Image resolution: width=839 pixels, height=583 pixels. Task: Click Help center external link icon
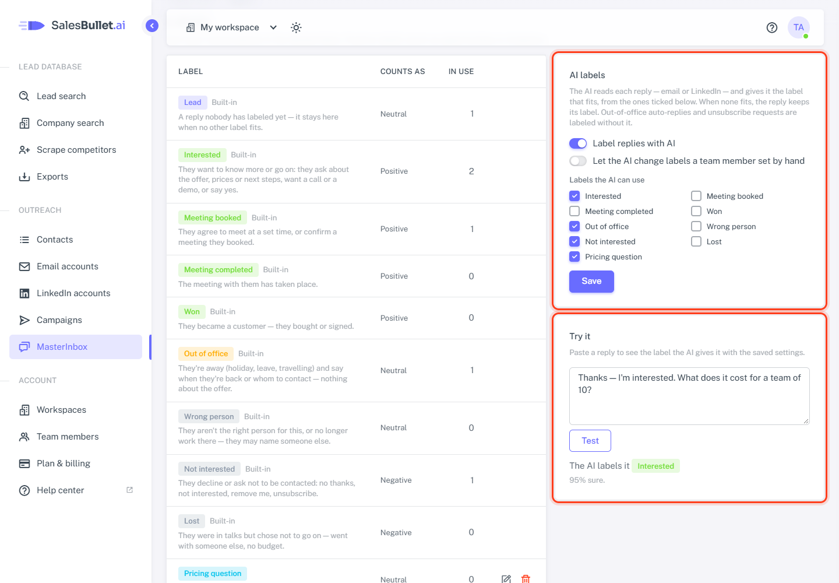point(130,490)
